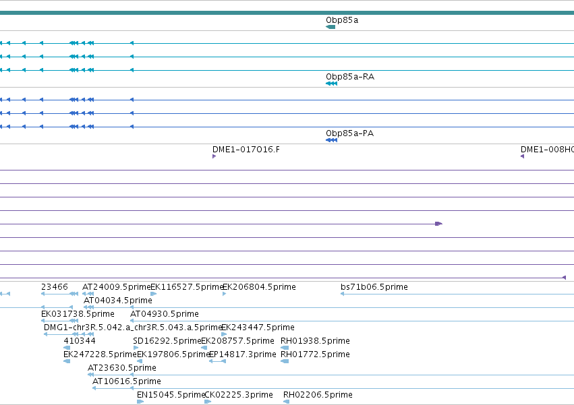The height and width of the screenshot is (405, 574).
Task: Click the EK206804.5prime label
Action: click(x=259, y=287)
